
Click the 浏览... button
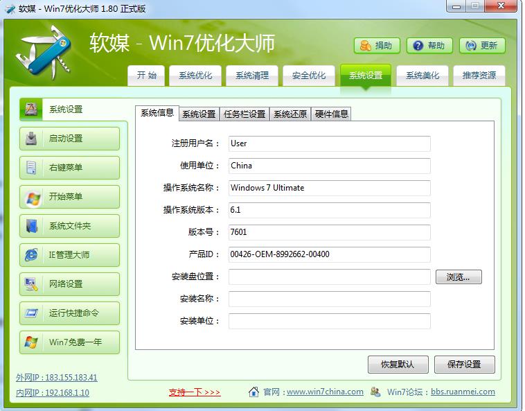pos(459,277)
